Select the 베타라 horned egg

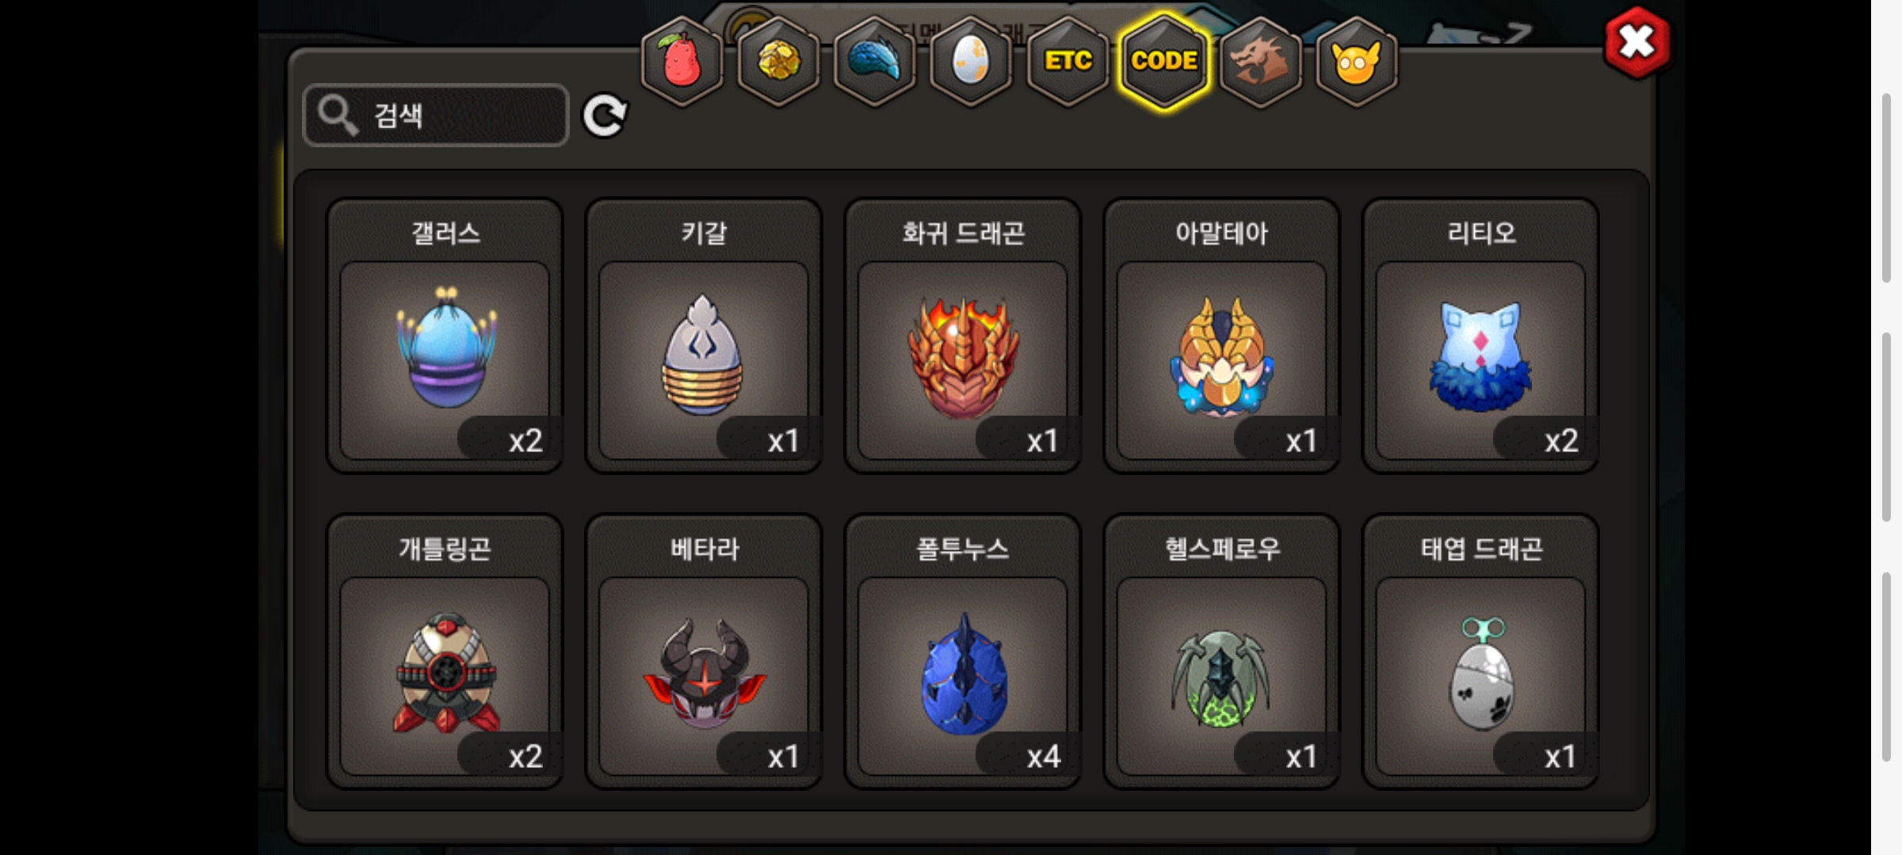coord(704,652)
